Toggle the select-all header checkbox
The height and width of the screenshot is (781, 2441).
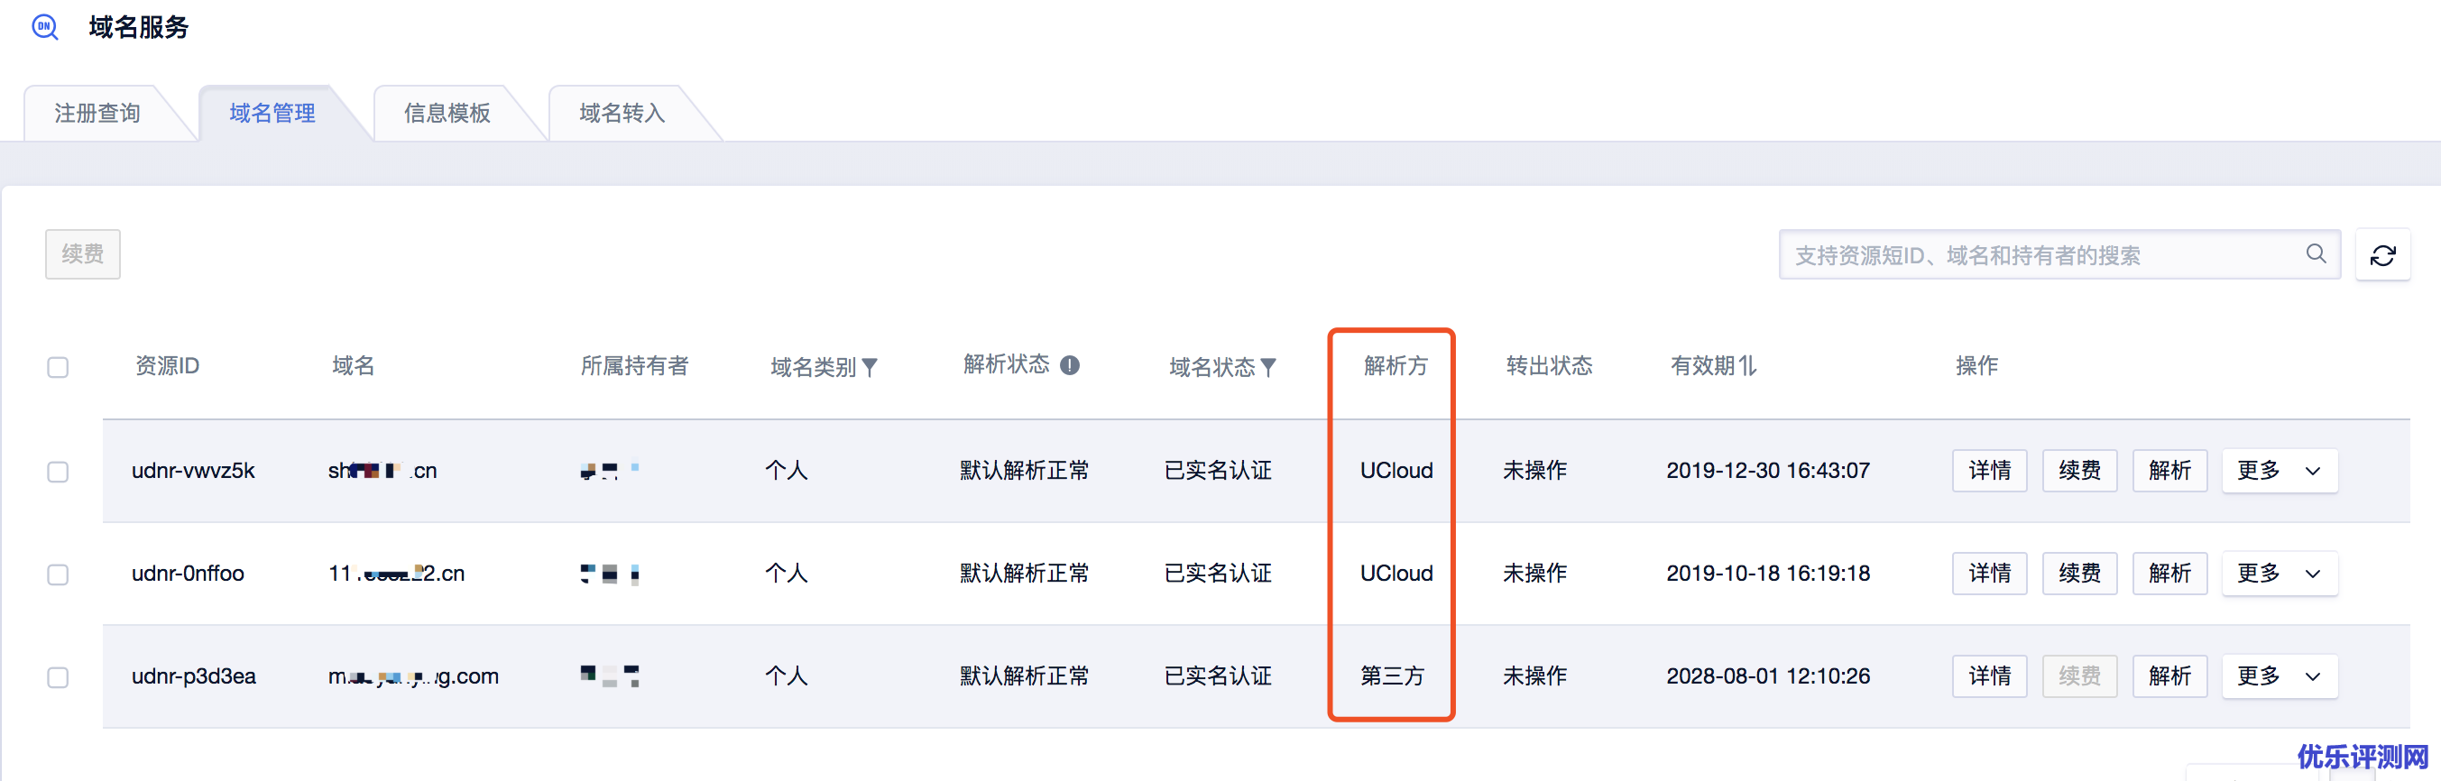(x=58, y=368)
